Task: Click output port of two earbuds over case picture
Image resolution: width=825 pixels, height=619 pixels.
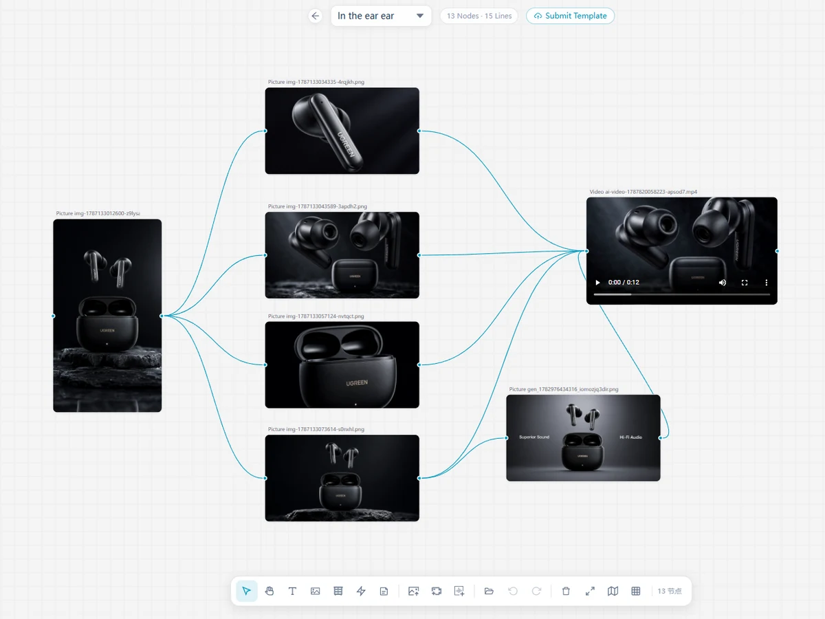Action: [x=419, y=255]
